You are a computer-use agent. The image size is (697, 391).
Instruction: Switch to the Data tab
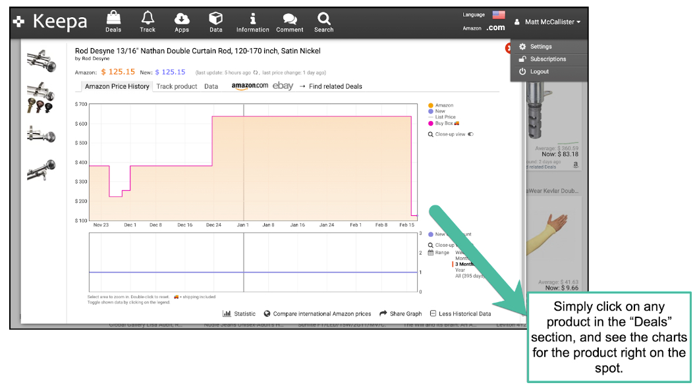211,86
